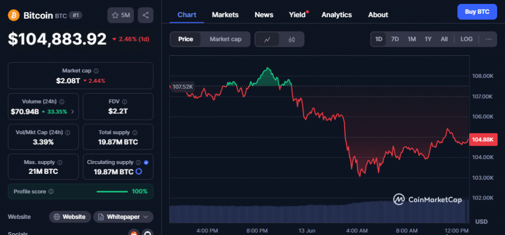Click the volume bars under chart
The image size is (505, 235).
coord(319,212)
